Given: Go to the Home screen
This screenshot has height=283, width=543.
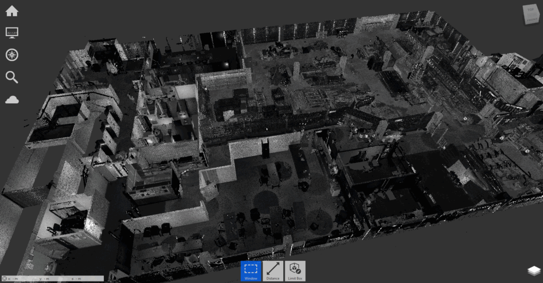Looking at the screenshot, I should pyautogui.click(x=12, y=11).
